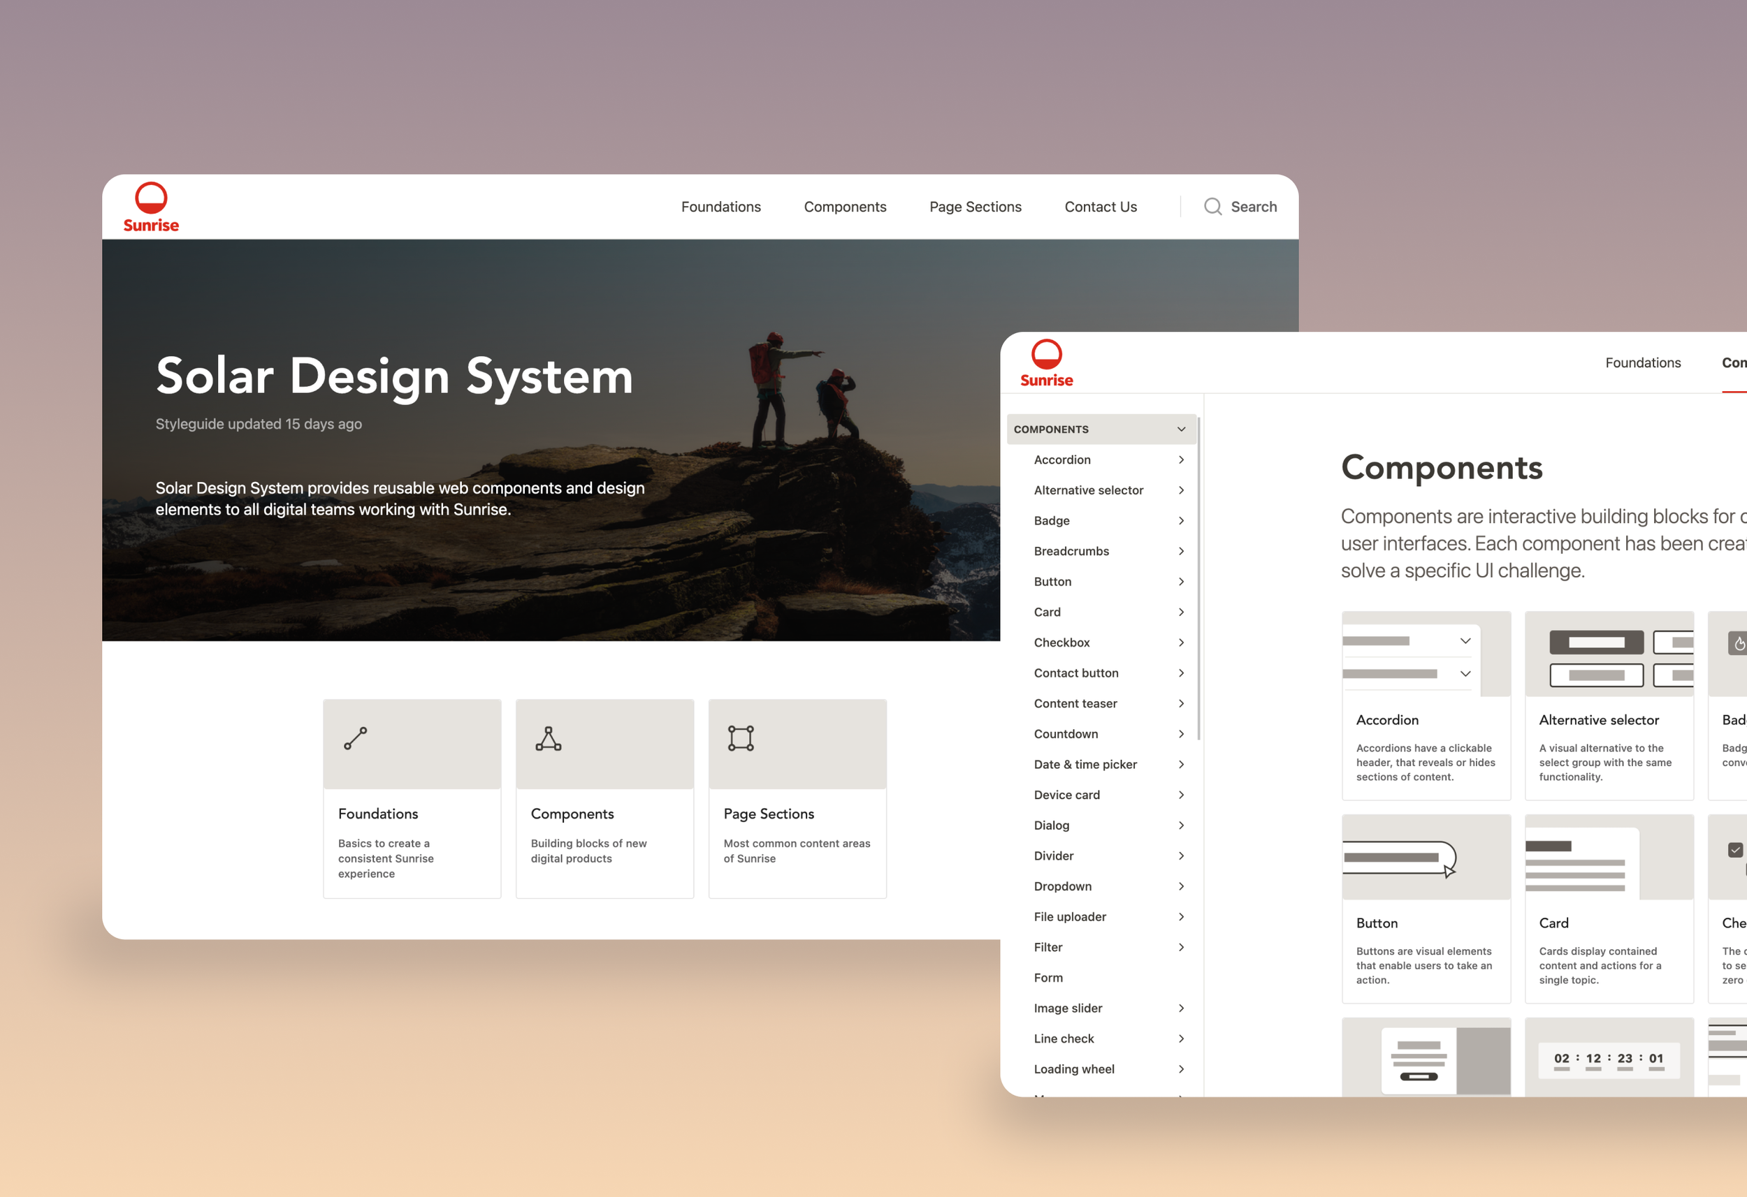Expand the Date & time picker chevron

pyautogui.click(x=1181, y=764)
